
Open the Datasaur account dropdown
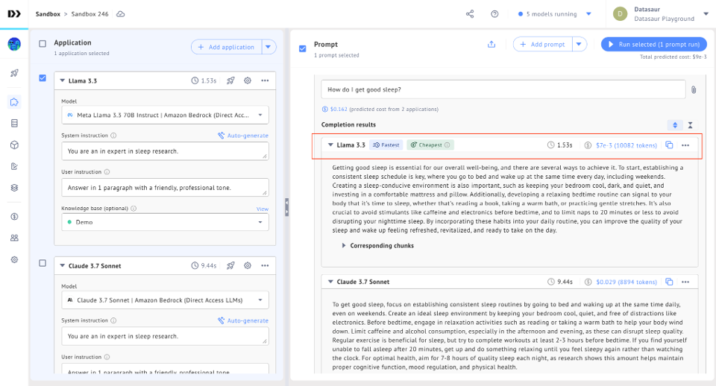pos(706,13)
